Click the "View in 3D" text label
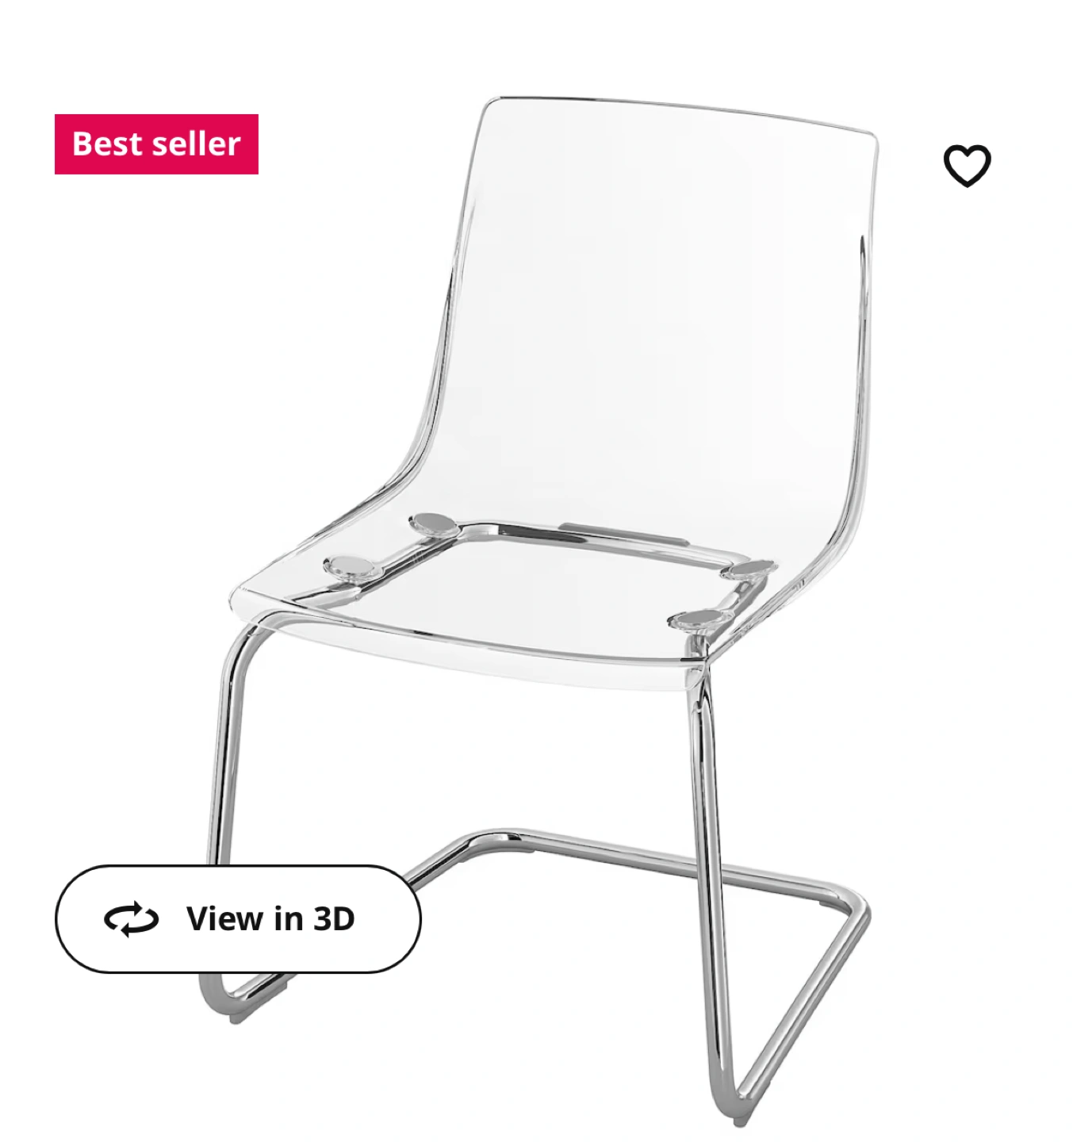Image resolution: width=1077 pixels, height=1142 pixels. (270, 918)
